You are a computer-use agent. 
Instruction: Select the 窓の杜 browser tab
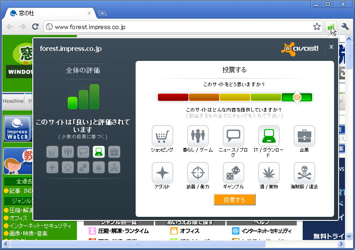[50, 13]
